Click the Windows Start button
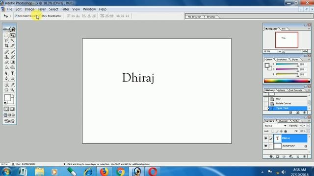Viewport: 314px width, 176px height. 6,172
